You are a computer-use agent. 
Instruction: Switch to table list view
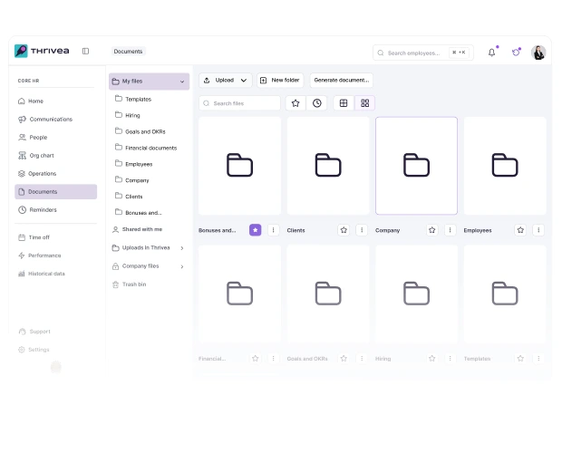344,103
